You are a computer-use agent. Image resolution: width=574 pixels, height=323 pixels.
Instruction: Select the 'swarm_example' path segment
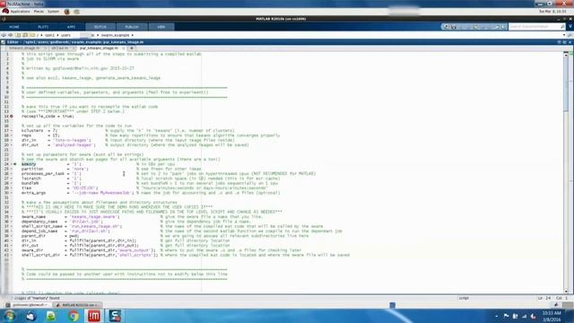click(x=115, y=35)
